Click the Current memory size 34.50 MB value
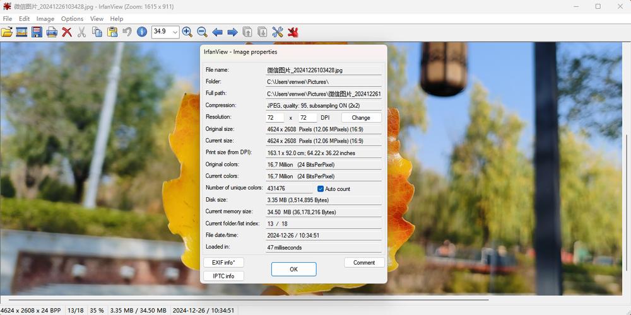The image size is (631, 315). pos(324,212)
